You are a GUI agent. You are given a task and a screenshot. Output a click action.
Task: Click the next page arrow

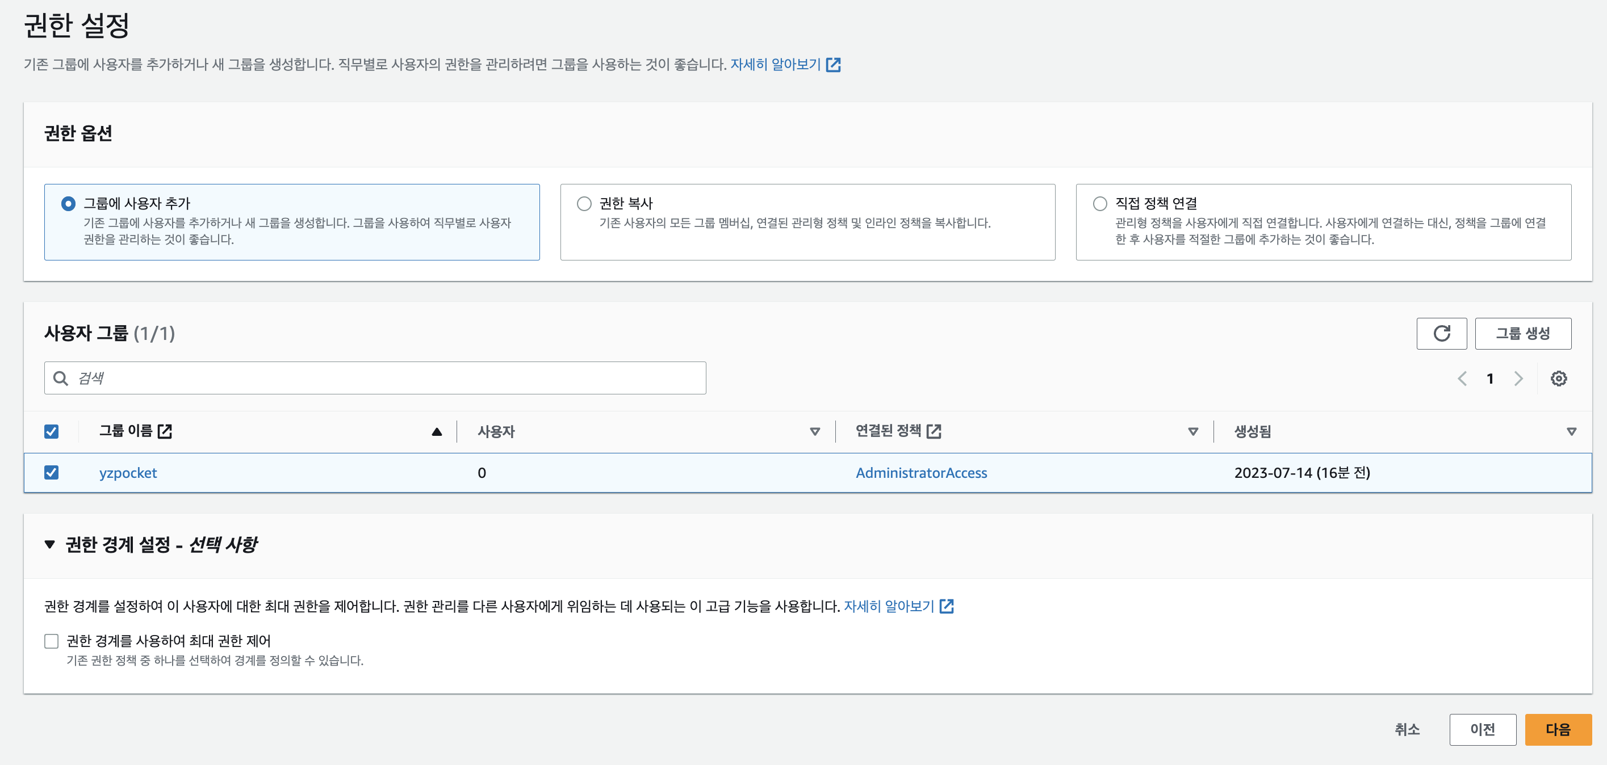[1518, 379]
